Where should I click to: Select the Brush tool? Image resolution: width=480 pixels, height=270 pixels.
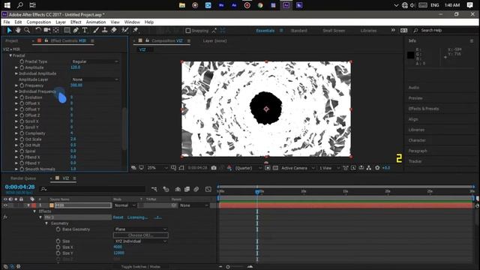click(x=96, y=30)
